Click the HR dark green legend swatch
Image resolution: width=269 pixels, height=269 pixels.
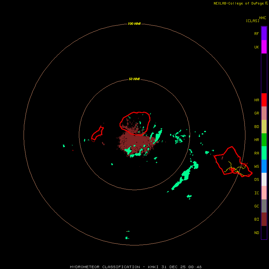(264, 140)
